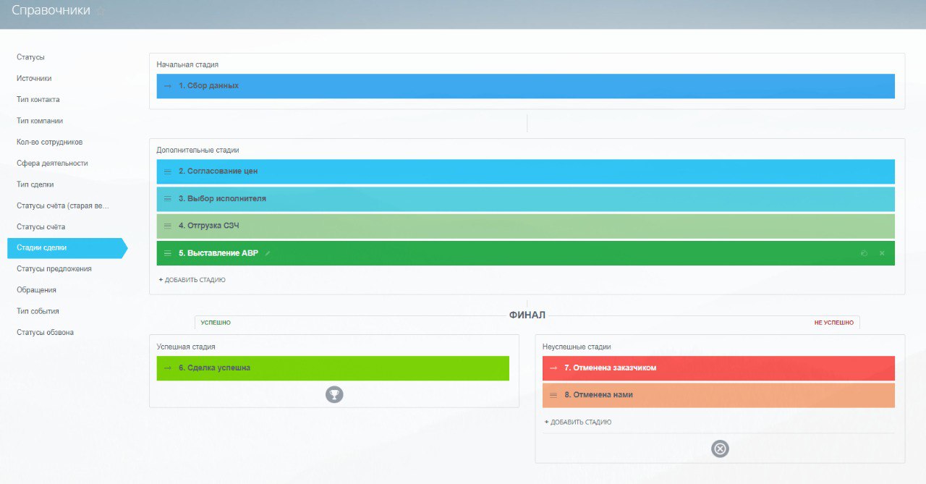The width and height of the screenshot is (926, 484).
Task: Select the active Стадии сделки tab
Action: (x=67, y=248)
